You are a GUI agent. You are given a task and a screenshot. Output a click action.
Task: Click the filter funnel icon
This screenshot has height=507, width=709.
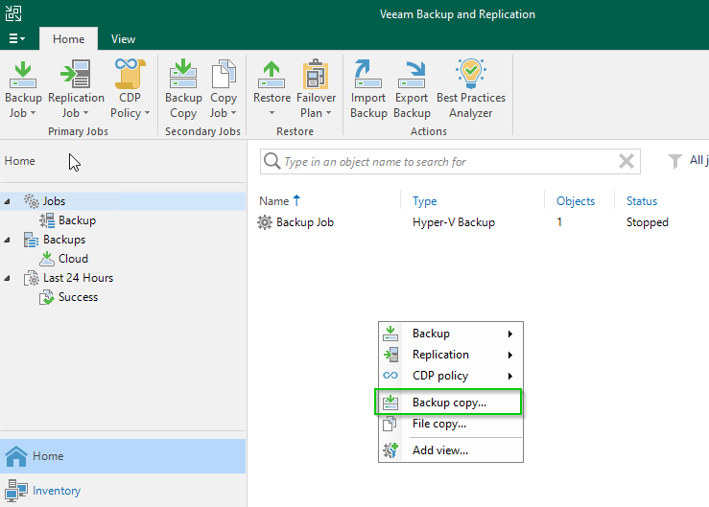click(x=674, y=161)
